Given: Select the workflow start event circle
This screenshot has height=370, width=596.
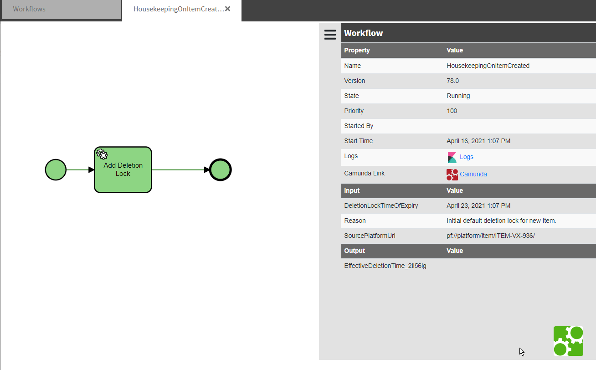Looking at the screenshot, I should 56,170.
